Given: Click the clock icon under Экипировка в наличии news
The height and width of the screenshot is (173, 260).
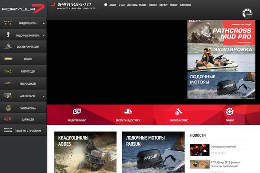Looking at the screenshot, I should pos(213,153).
